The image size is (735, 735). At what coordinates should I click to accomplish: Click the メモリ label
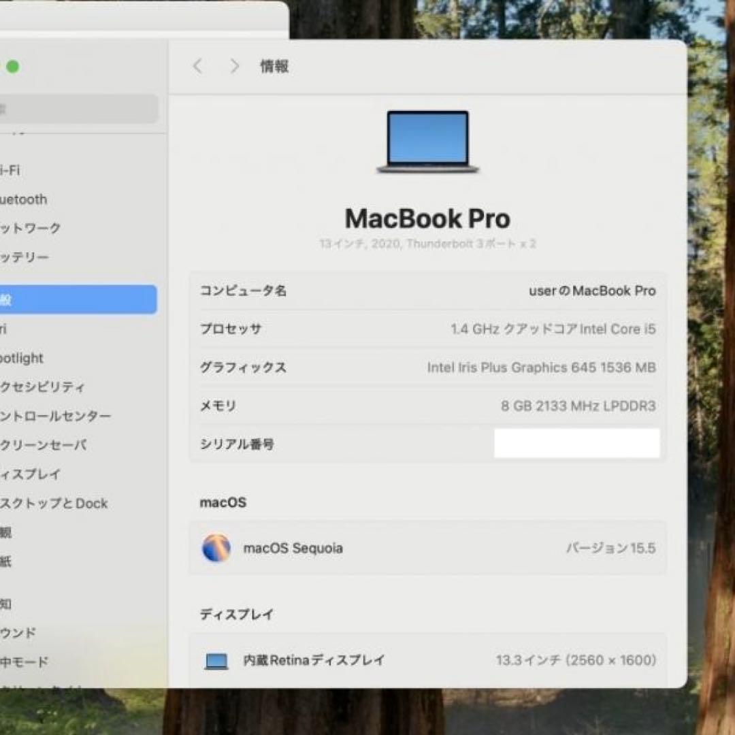(x=218, y=406)
